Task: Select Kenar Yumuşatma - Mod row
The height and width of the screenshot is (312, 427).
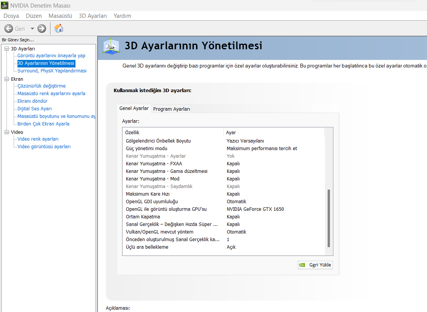Action: coord(224,179)
